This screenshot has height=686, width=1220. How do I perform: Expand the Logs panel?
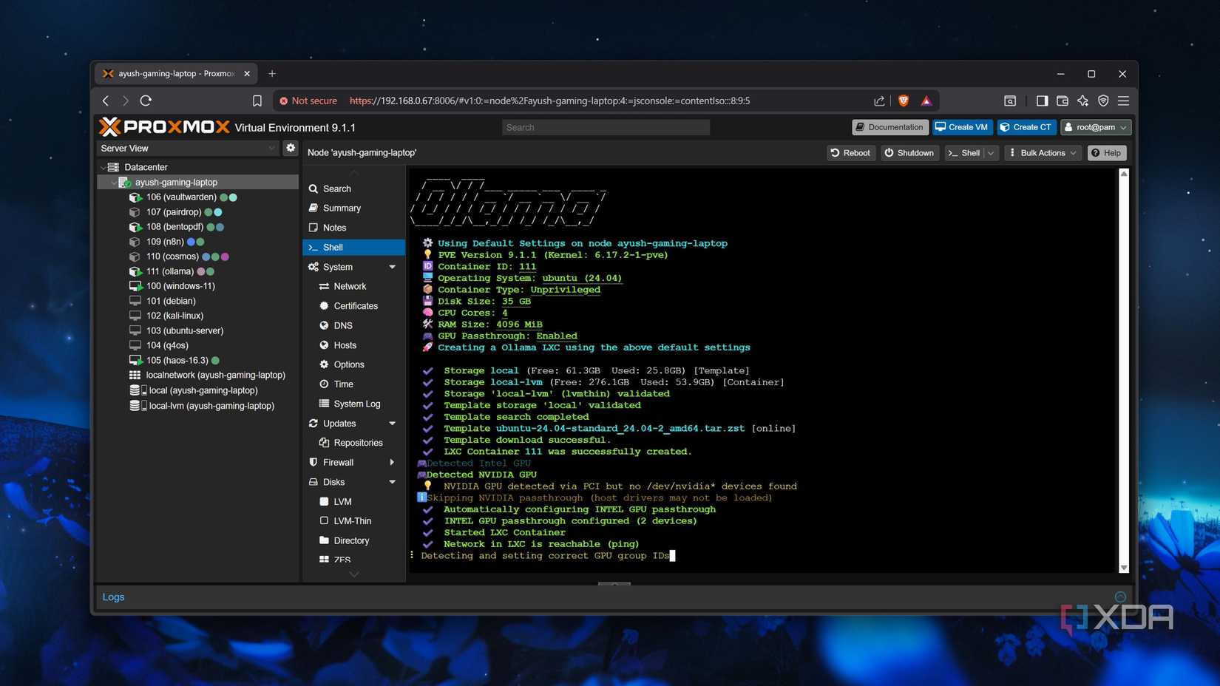[x=1120, y=597]
